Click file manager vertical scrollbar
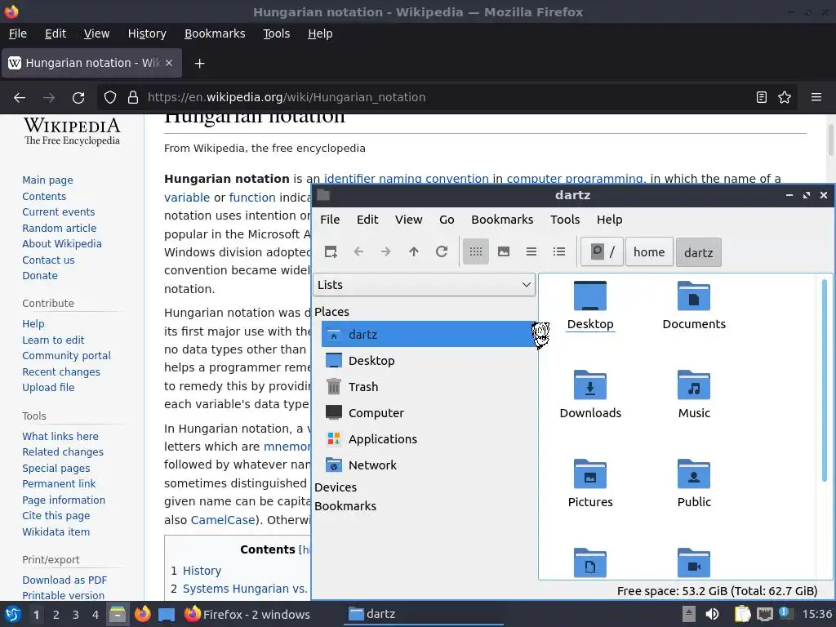 pos(825,380)
